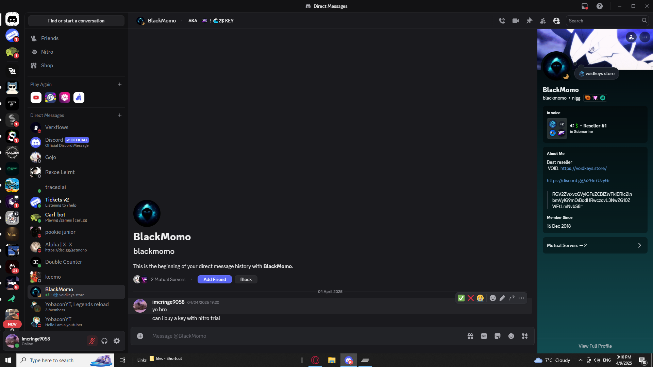653x367 pixels.
Task: Block BlackMomo
Action: [x=246, y=279]
